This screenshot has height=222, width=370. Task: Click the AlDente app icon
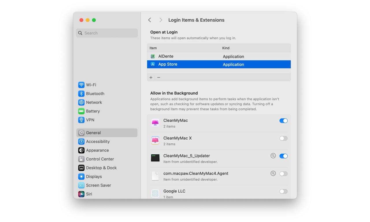153,56
